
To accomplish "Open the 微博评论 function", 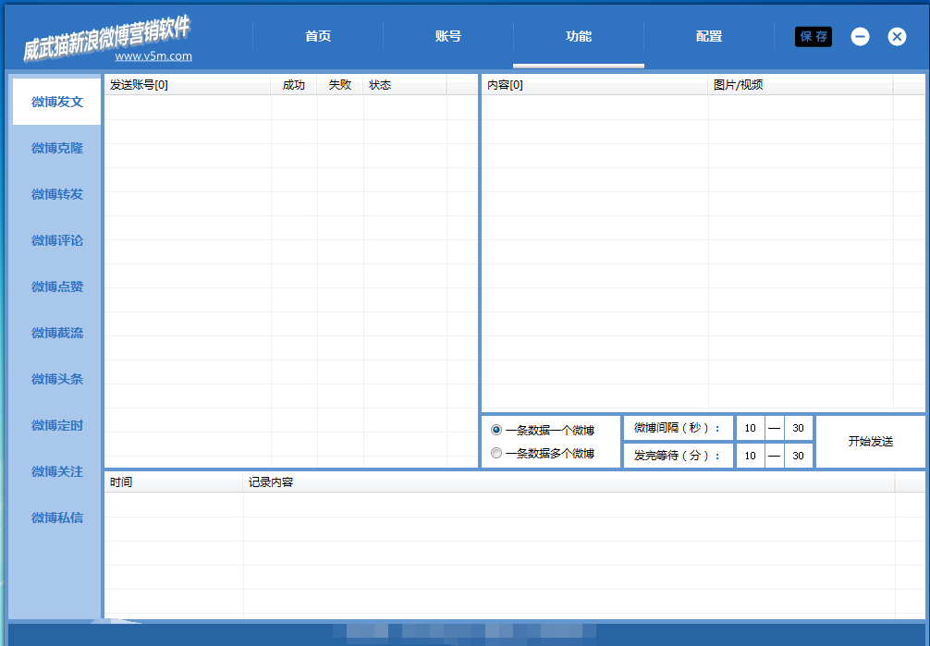I will (57, 241).
